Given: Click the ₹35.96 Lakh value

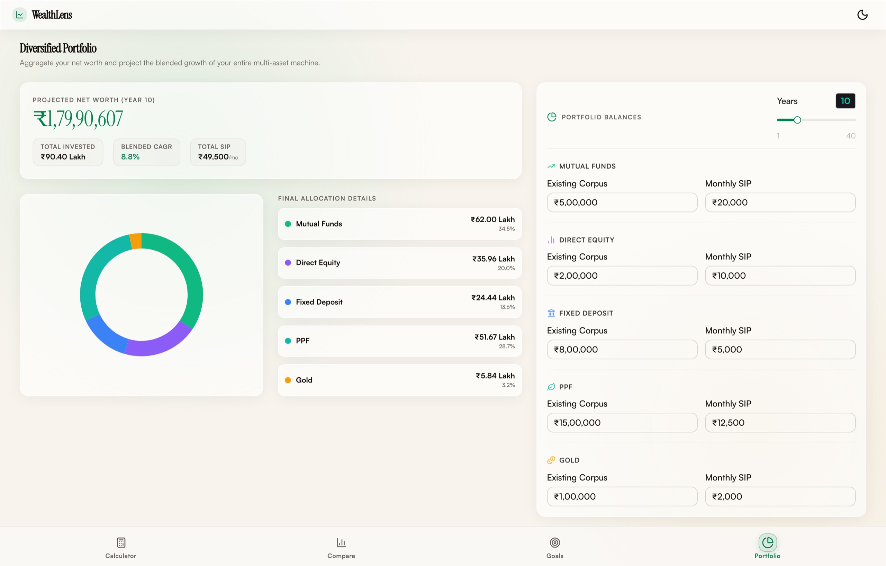Looking at the screenshot, I should click(x=493, y=259).
